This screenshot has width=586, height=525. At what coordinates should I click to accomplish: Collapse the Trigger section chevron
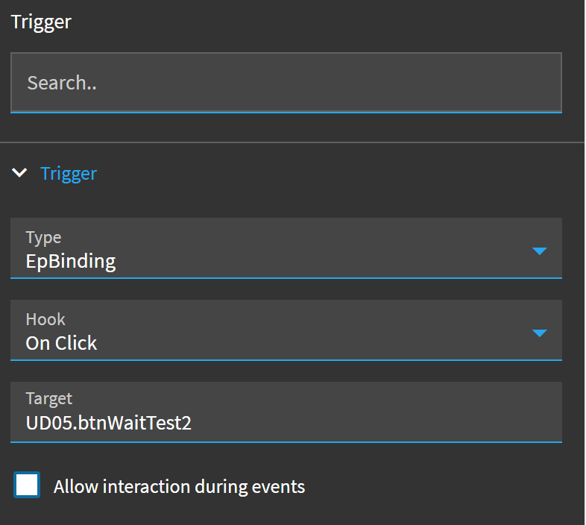coord(19,173)
